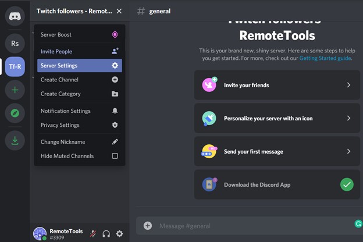
Task: Open User Settings gear icon
Action: click(x=119, y=234)
